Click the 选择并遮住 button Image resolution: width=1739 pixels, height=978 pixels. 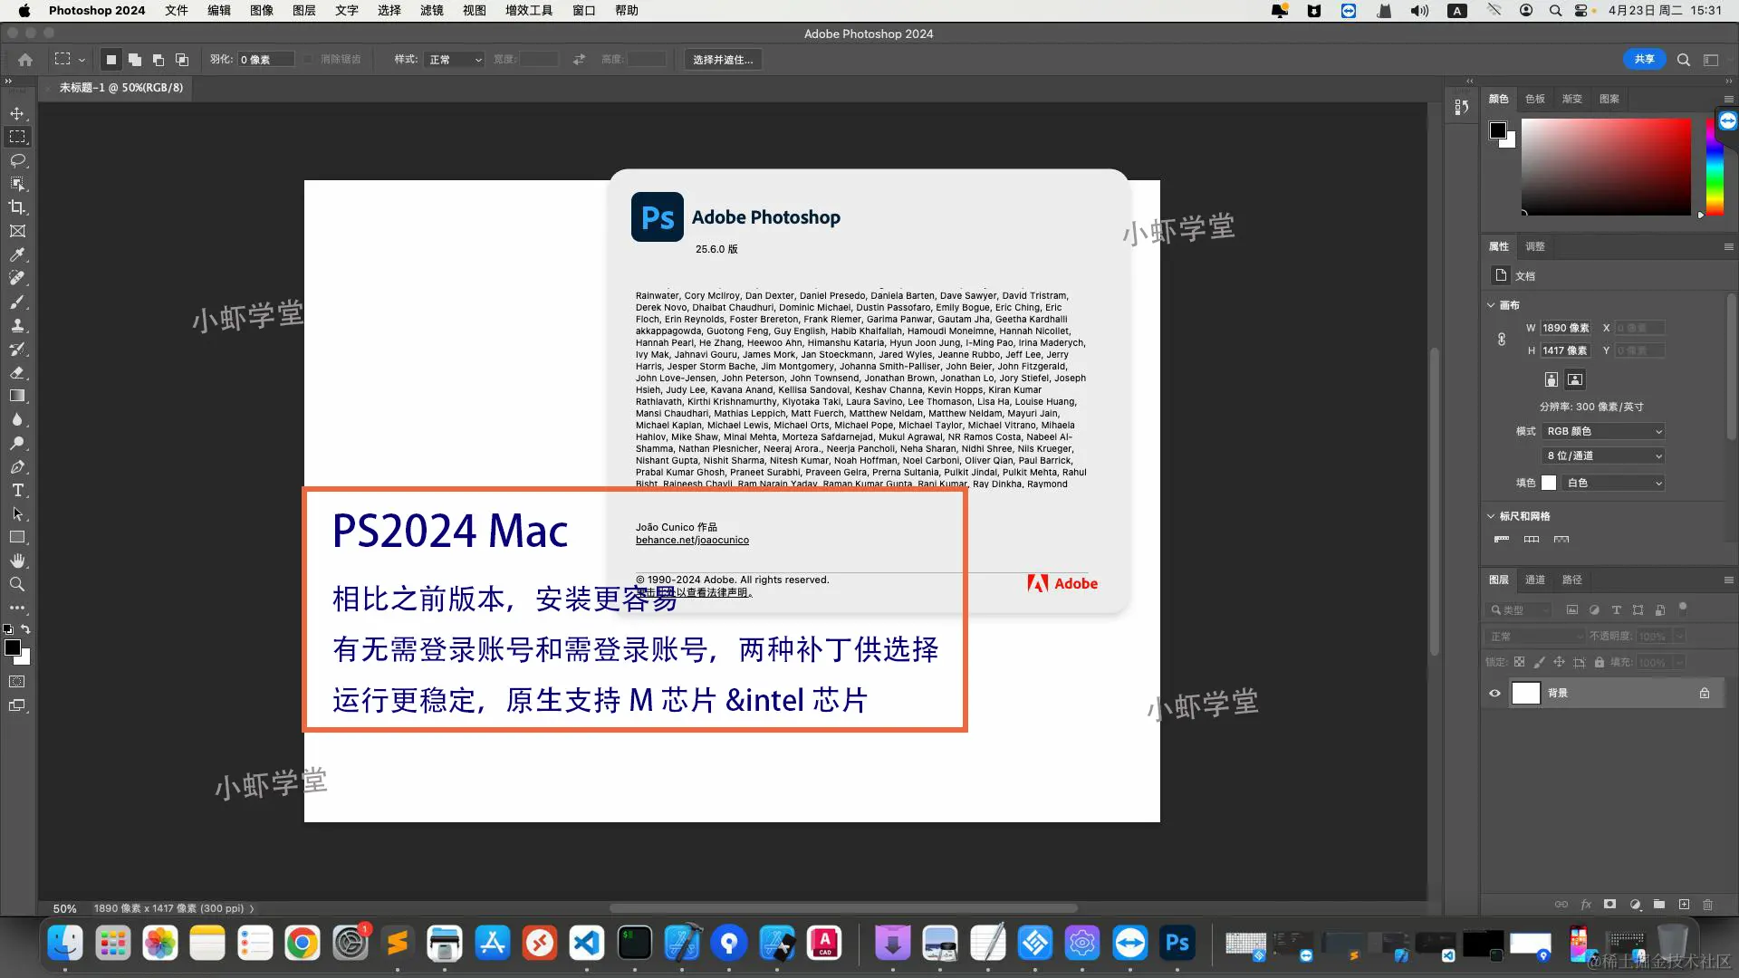(x=722, y=59)
